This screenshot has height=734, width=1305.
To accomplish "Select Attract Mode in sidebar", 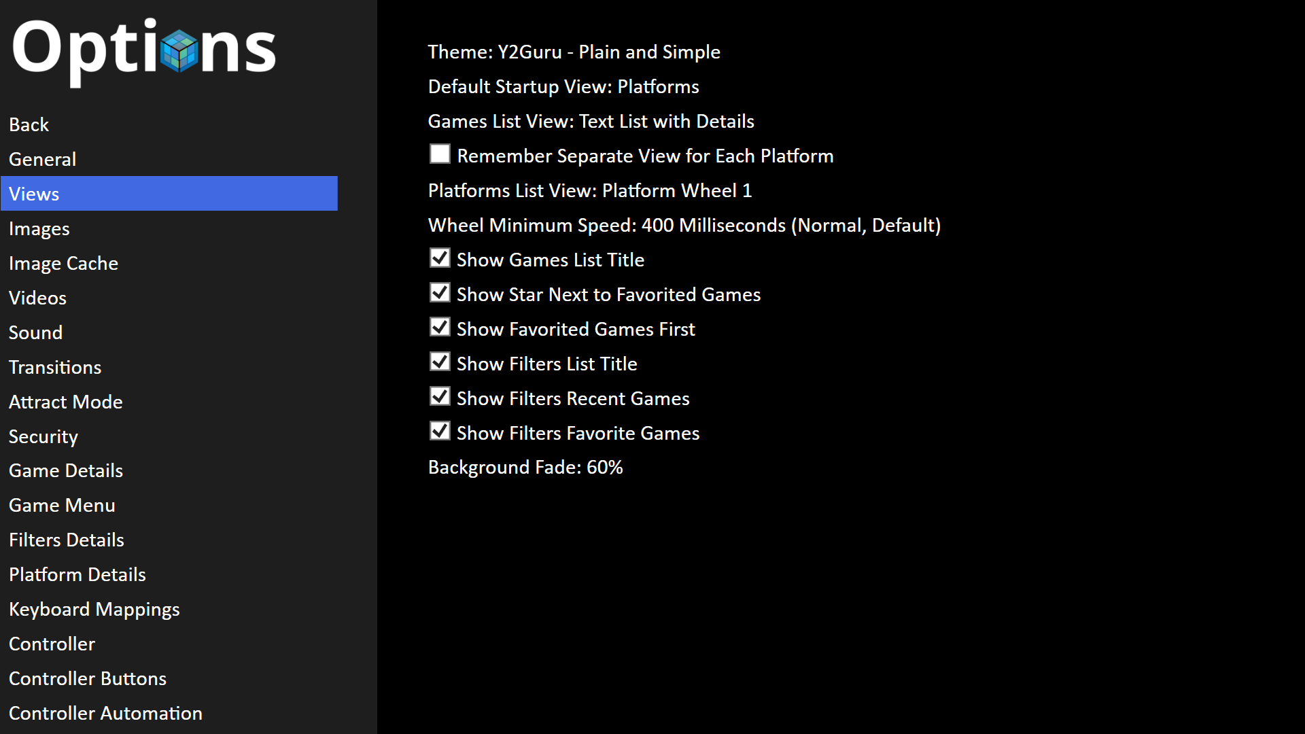I will (65, 402).
